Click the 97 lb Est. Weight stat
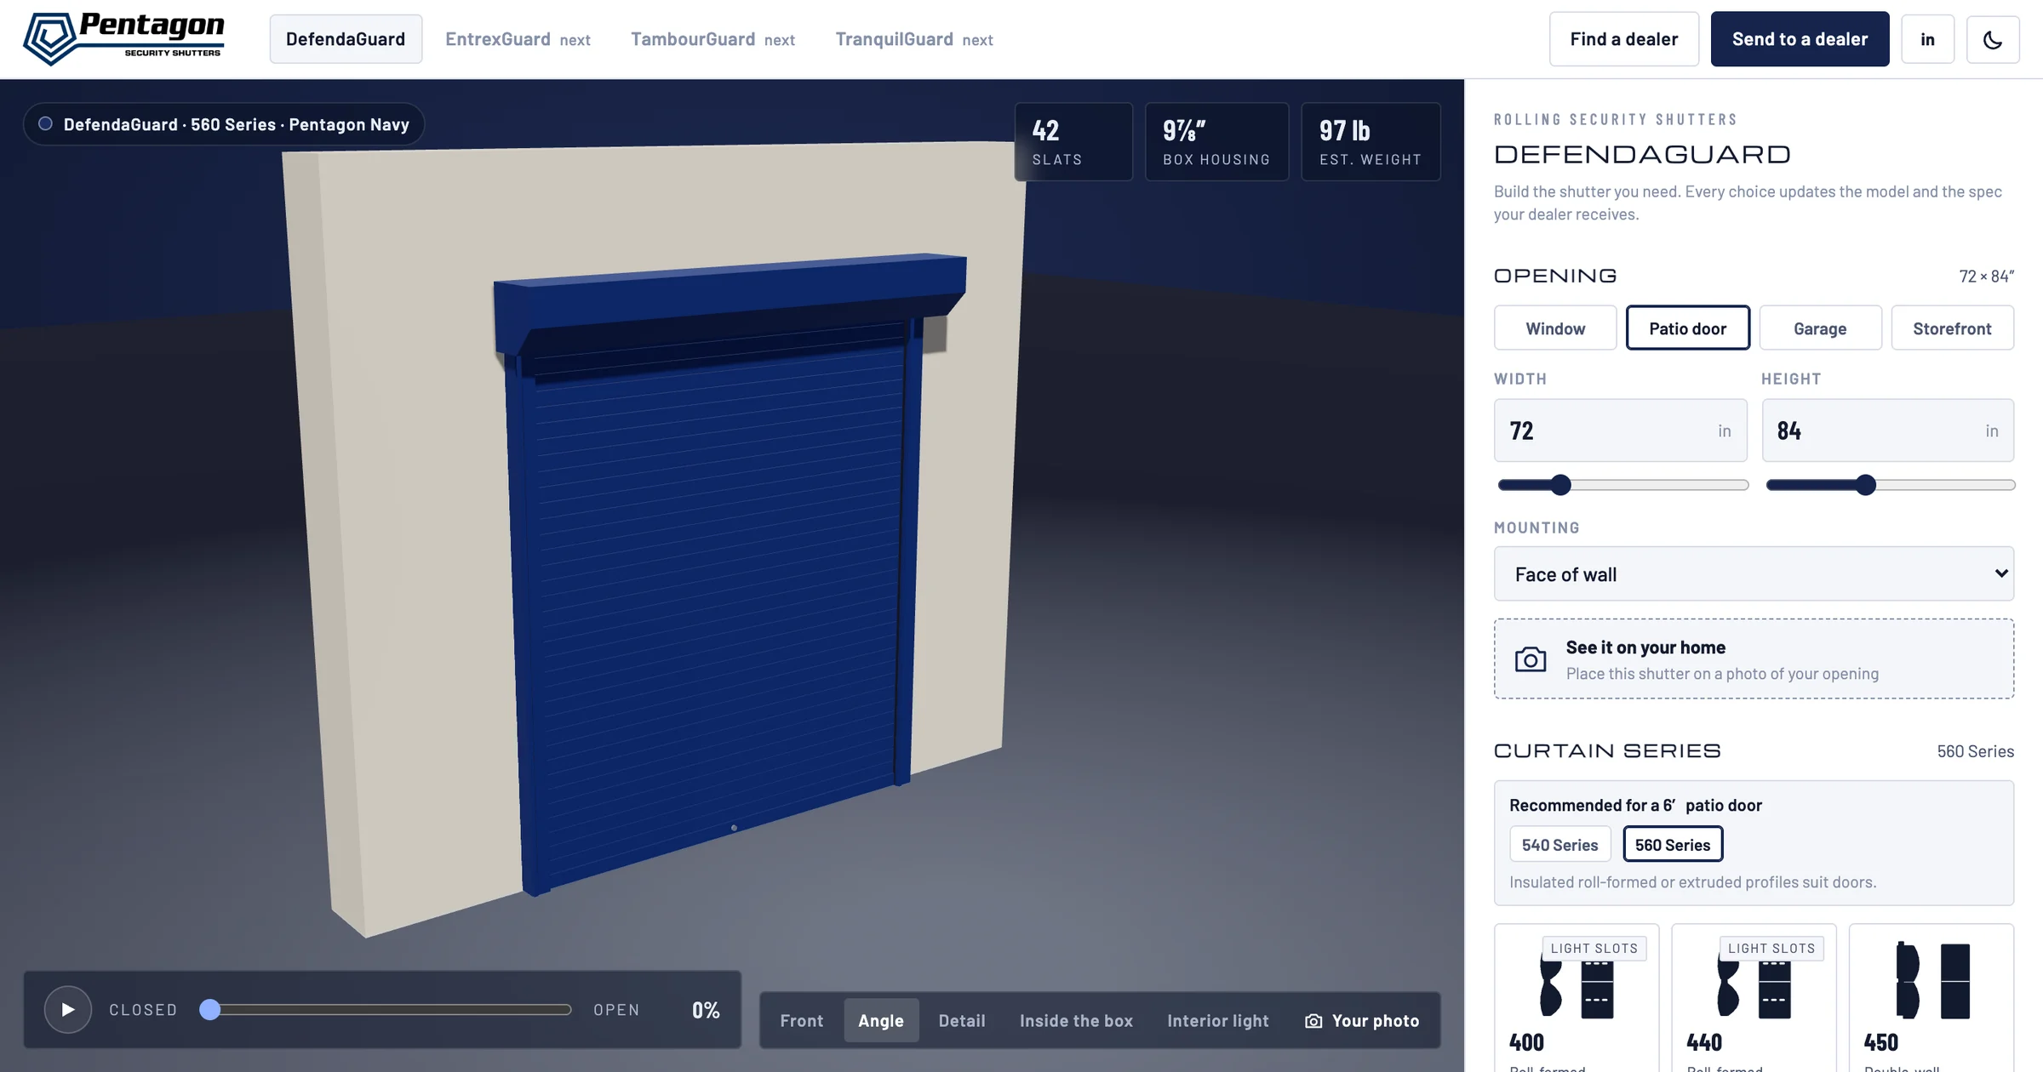 pos(1371,142)
